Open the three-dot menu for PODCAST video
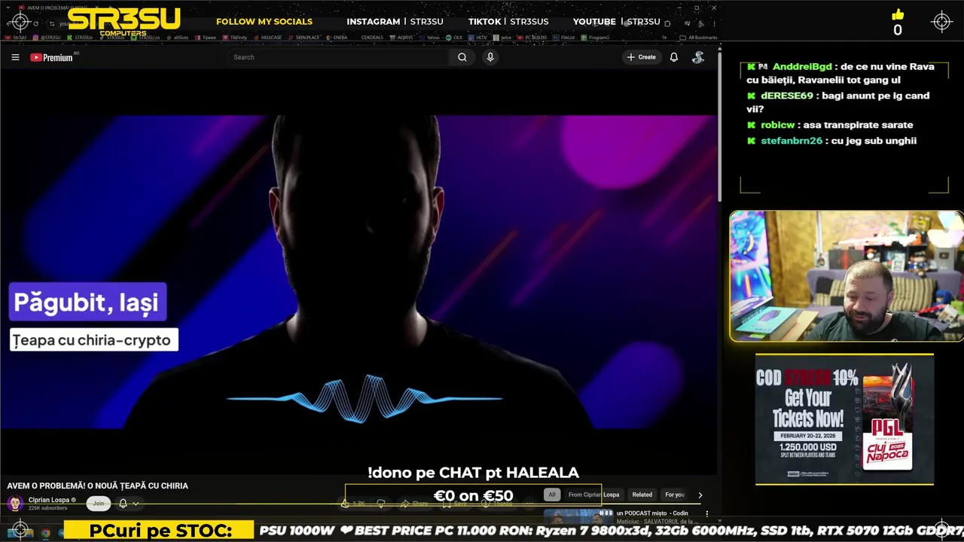 pos(706,513)
